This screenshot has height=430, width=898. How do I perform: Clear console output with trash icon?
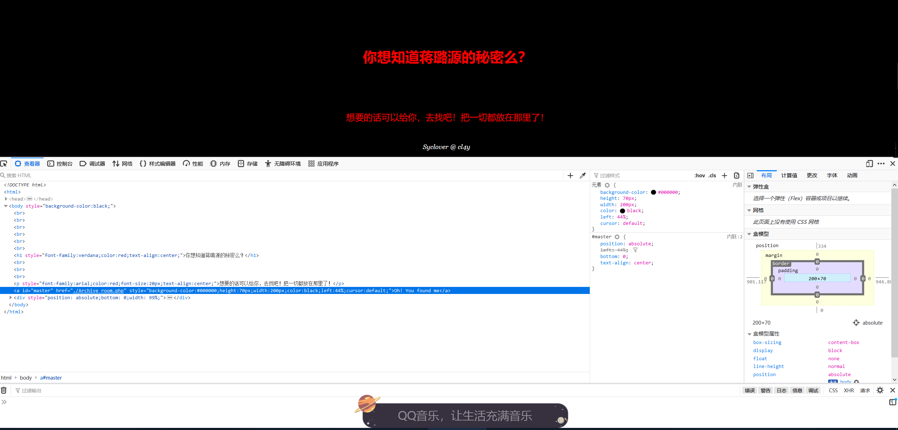[4, 390]
